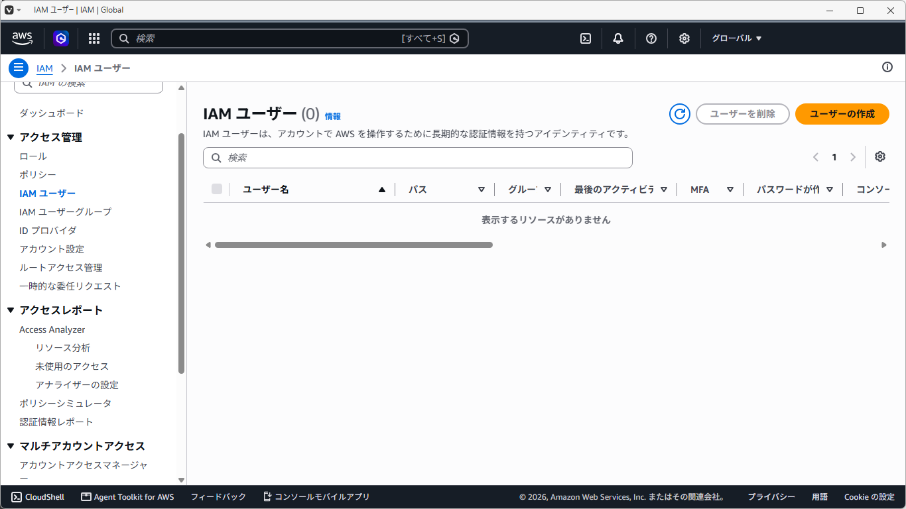Open table preferences gear icon
Screen dimensions: 906x509
pyautogui.click(x=880, y=156)
